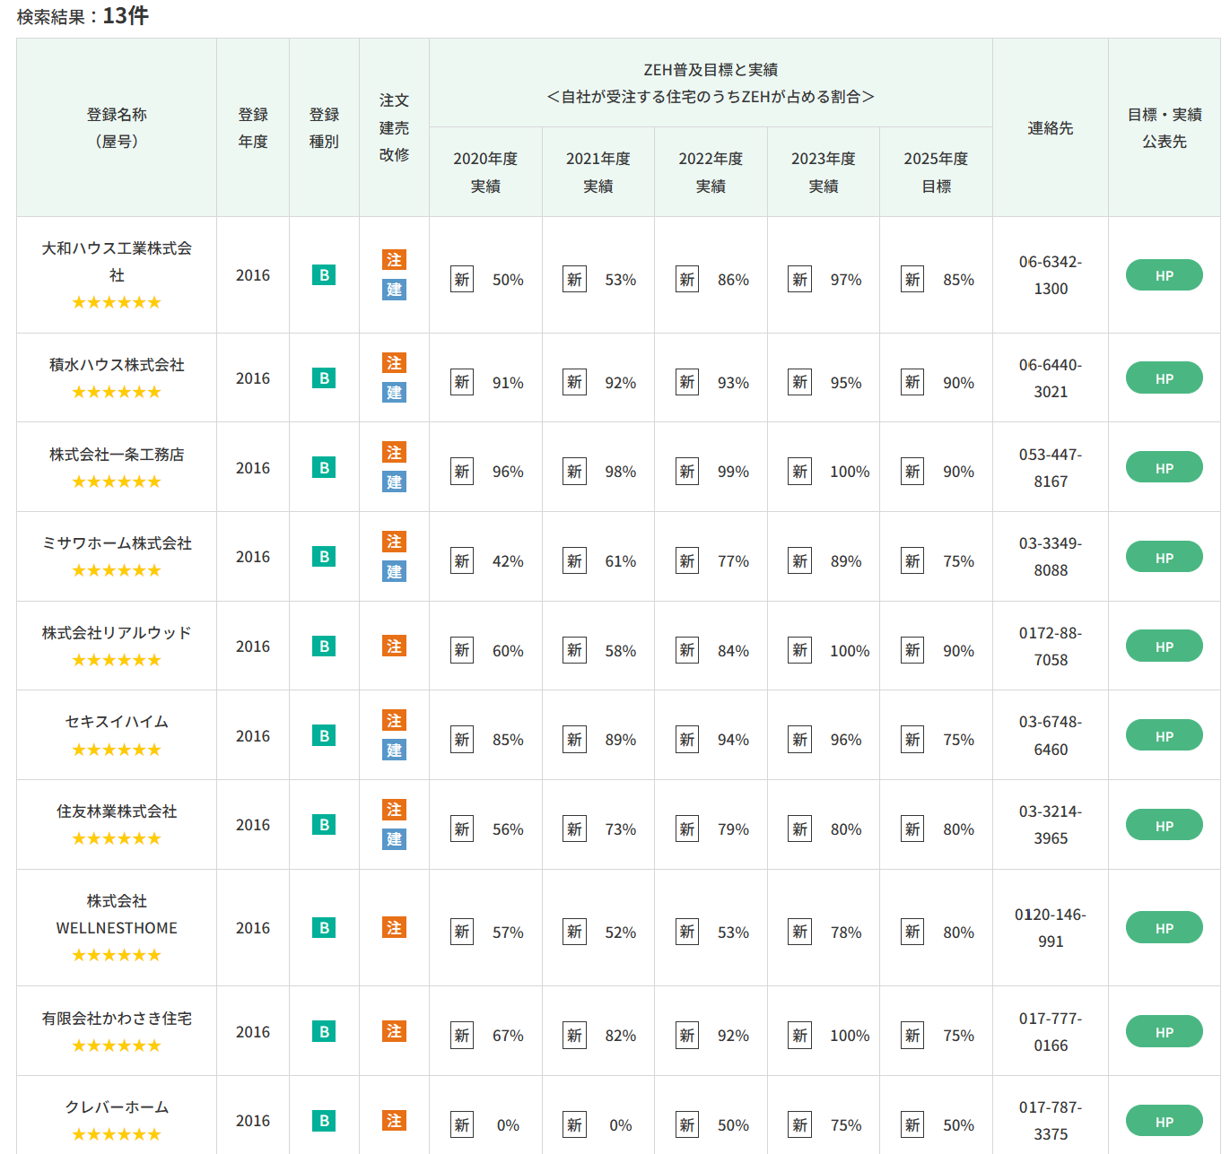Click the B badge for リアルウッド
1230x1154 pixels.
click(324, 646)
